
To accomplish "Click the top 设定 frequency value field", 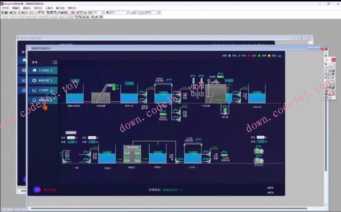I will [x=71, y=138].
